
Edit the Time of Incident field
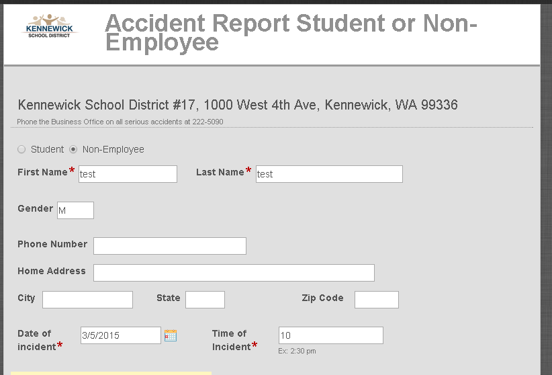(330, 335)
